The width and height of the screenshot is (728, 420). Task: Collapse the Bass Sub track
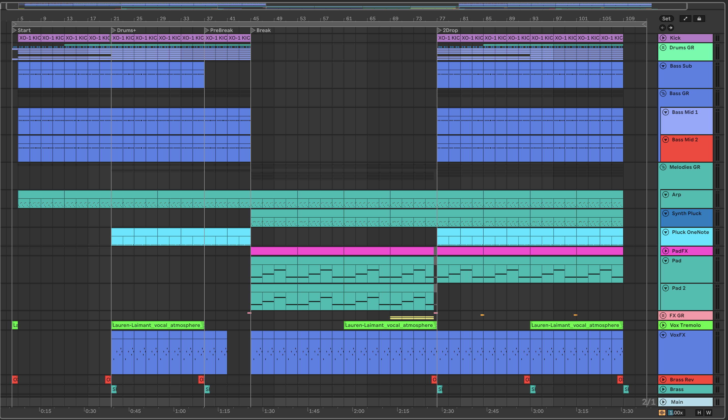pyautogui.click(x=663, y=66)
